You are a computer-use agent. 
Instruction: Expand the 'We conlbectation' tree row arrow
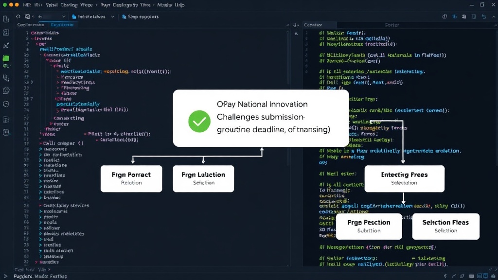41,155
